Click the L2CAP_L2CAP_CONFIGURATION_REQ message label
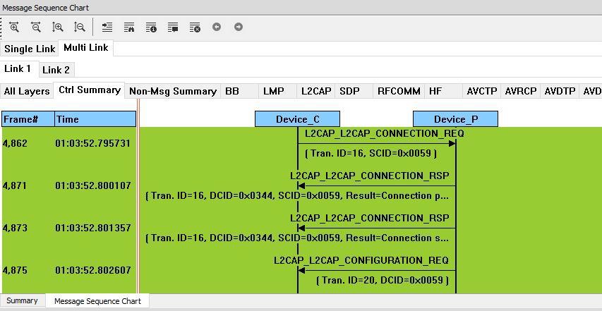602x311 pixels. [x=361, y=260]
